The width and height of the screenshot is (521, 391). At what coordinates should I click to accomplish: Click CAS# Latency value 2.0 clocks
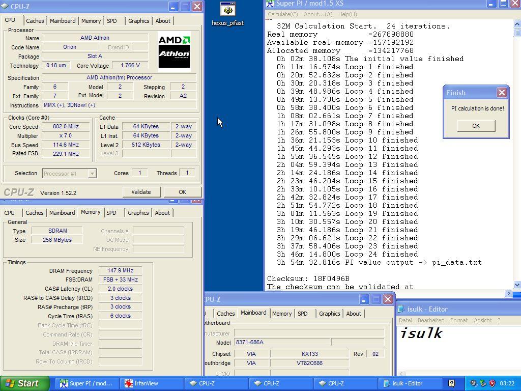click(x=120, y=289)
